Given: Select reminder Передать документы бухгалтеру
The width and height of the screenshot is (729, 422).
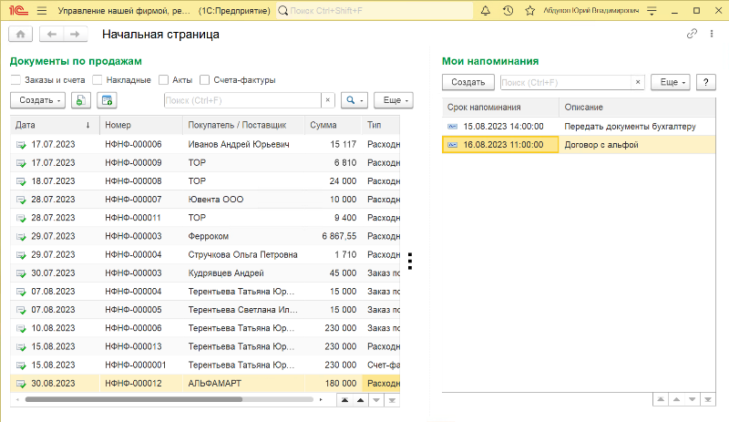Looking at the screenshot, I should 579,127.
